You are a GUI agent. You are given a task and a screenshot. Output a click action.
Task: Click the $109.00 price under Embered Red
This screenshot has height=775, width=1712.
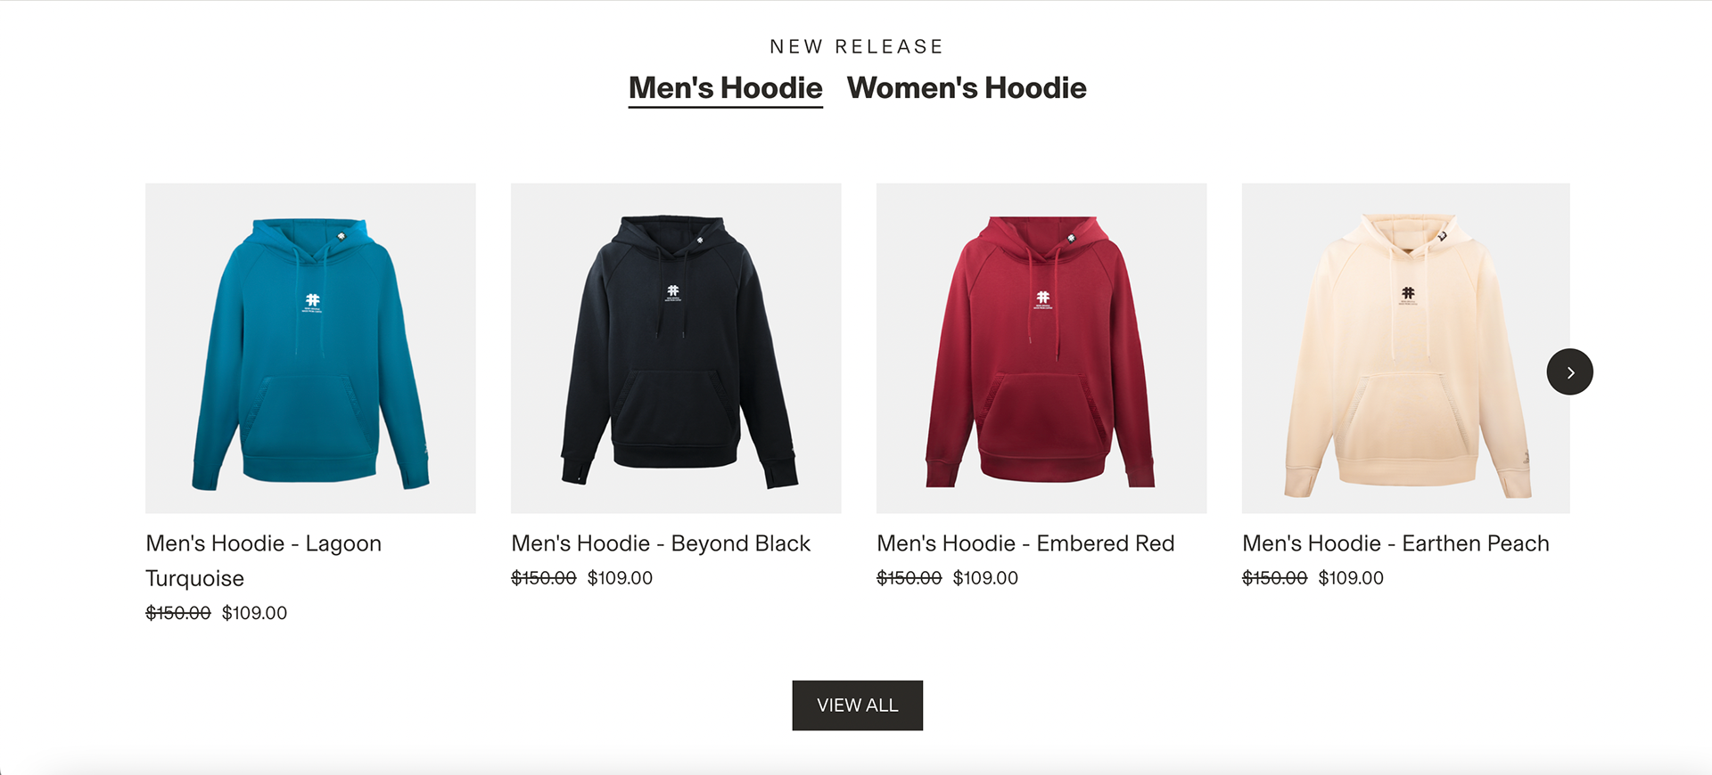985,578
